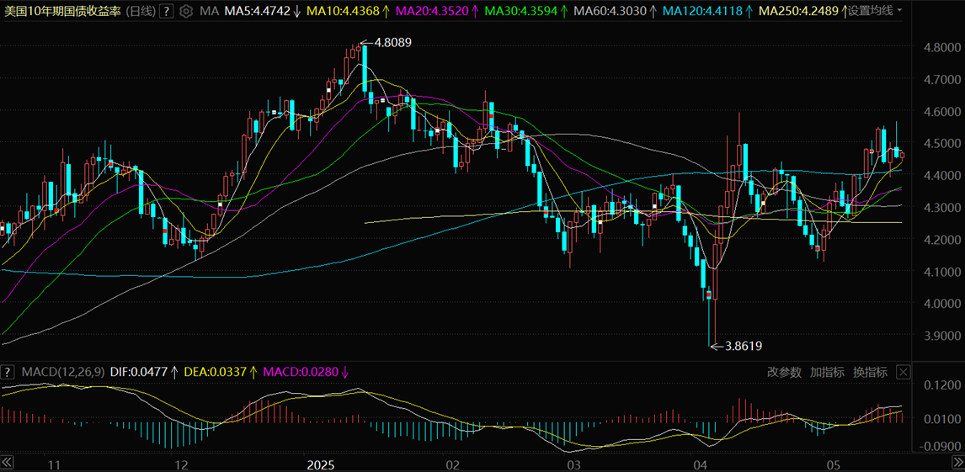The height and width of the screenshot is (472, 965).
Task: Select the MA5:4.4742 value
Action: (x=257, y=10)
